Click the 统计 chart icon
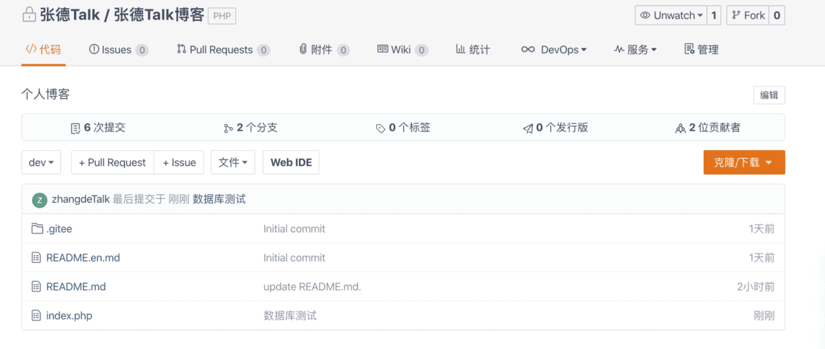Image resolution: width=825 pixels, height=349 pixels. point(461,49)
